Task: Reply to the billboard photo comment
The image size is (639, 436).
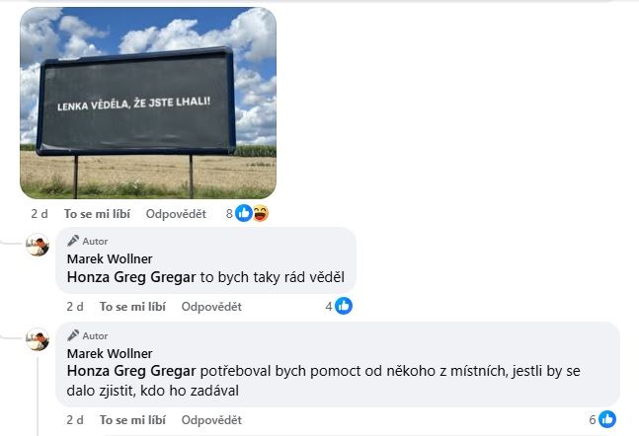Action: [176, 214]
